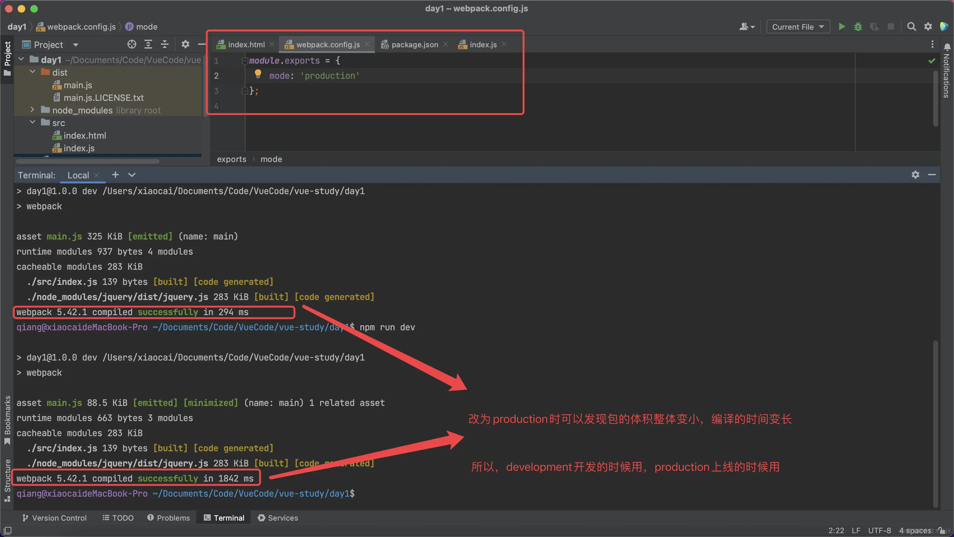Click UTF-8 encoding in status bar
Image resolution: width=954 pixels, height=537 pixels.
click(x=879, y=530)
